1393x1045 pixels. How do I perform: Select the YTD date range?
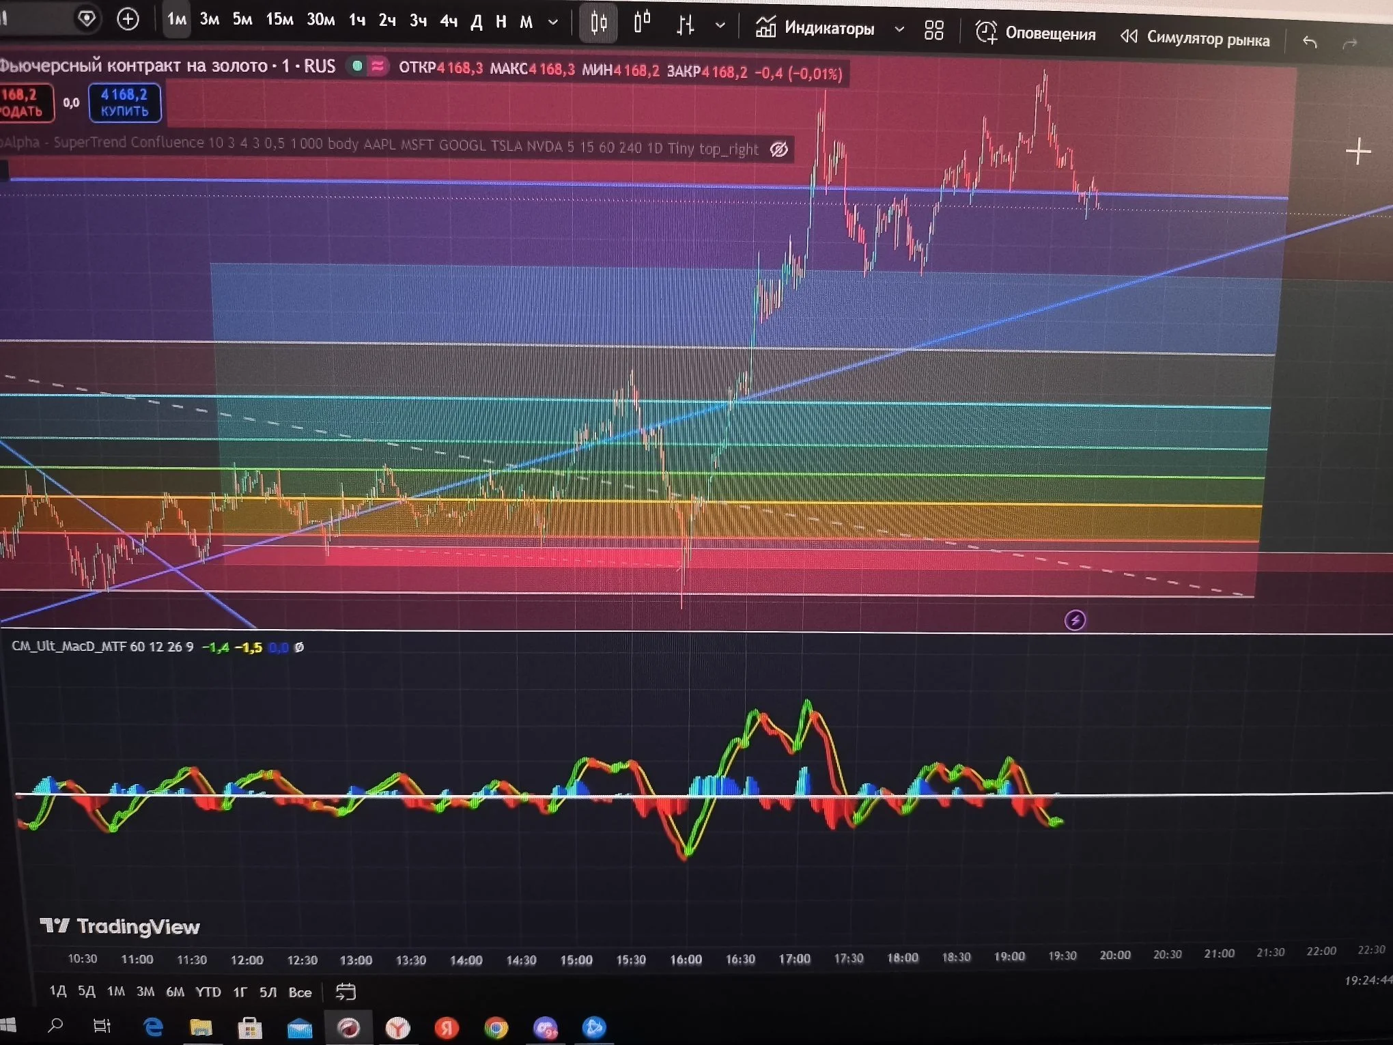pyautogui.click(x=208, y=992)
